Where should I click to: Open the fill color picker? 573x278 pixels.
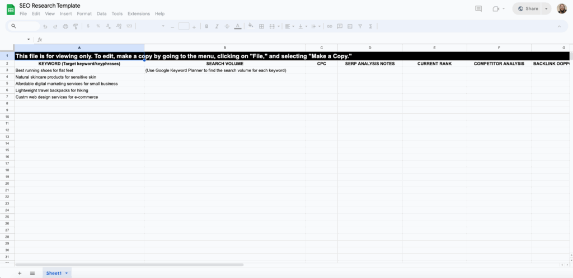(250, 26)
